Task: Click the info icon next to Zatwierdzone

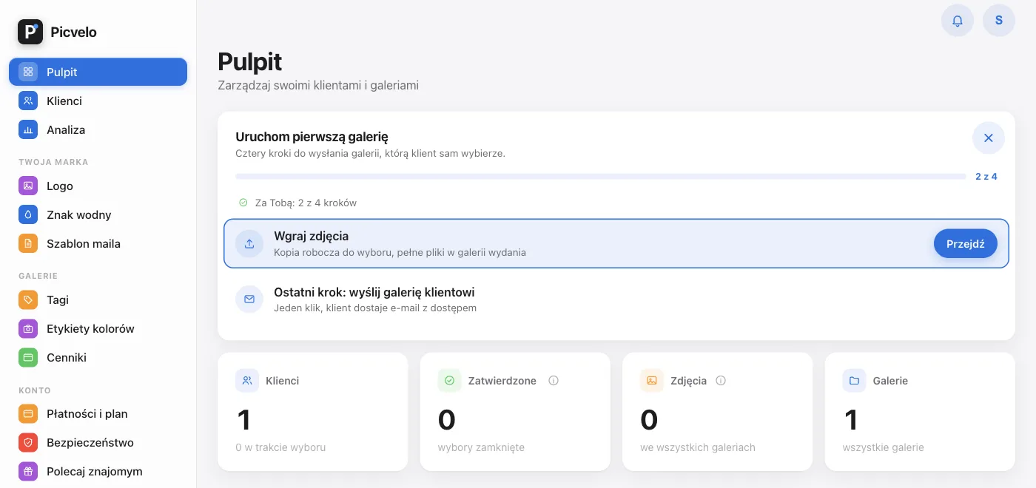Action: coord(554,381)
